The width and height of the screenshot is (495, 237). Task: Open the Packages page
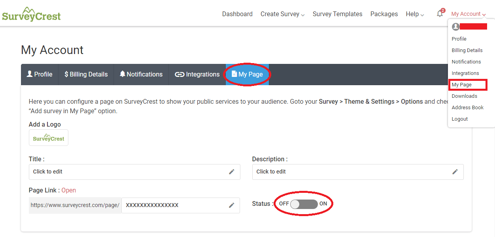pos(384,14)
